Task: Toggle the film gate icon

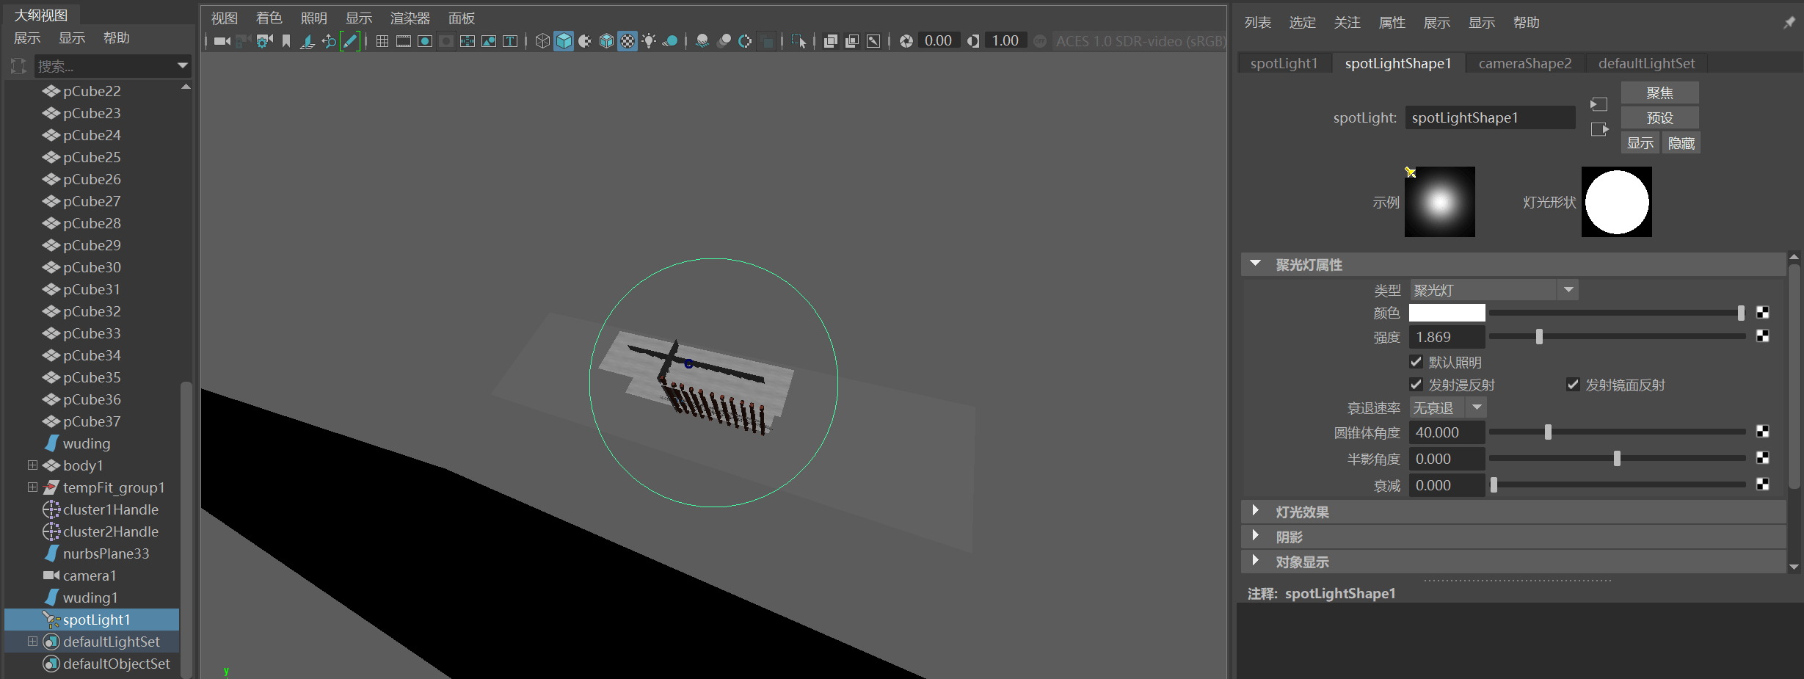Action: [x=404, y=41]
